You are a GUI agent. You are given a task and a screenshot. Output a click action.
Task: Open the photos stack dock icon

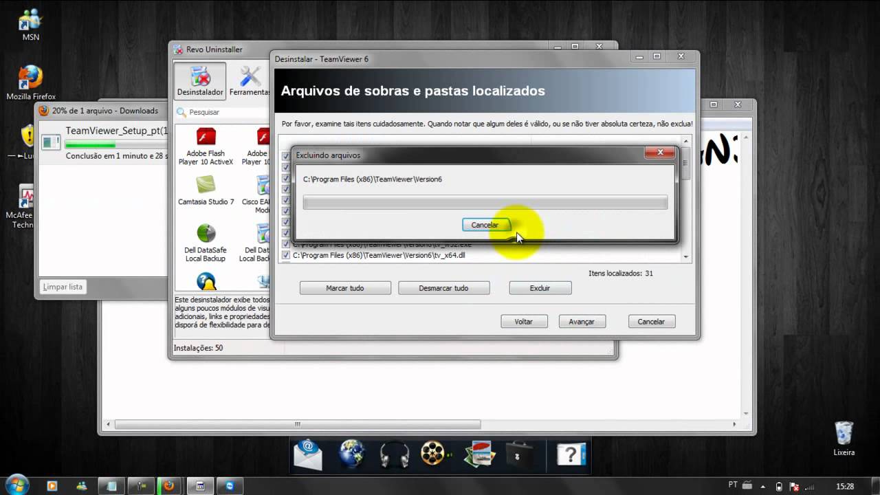(x=478, y=454)
